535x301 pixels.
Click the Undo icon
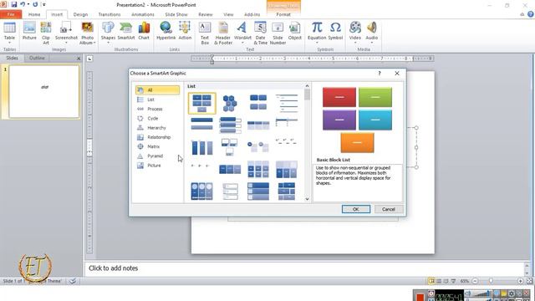point(23,4)
